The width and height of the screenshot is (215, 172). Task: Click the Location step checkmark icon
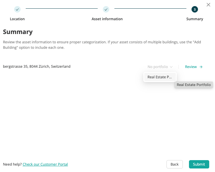click(x=17, y=9)
